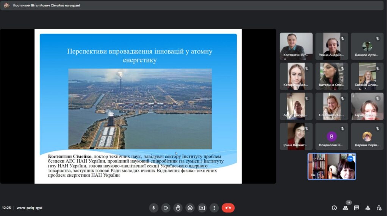Raise hand in the meeting
Image resolution: width=388 pixels, height=216 pixels.
click(x=178, y=208)
